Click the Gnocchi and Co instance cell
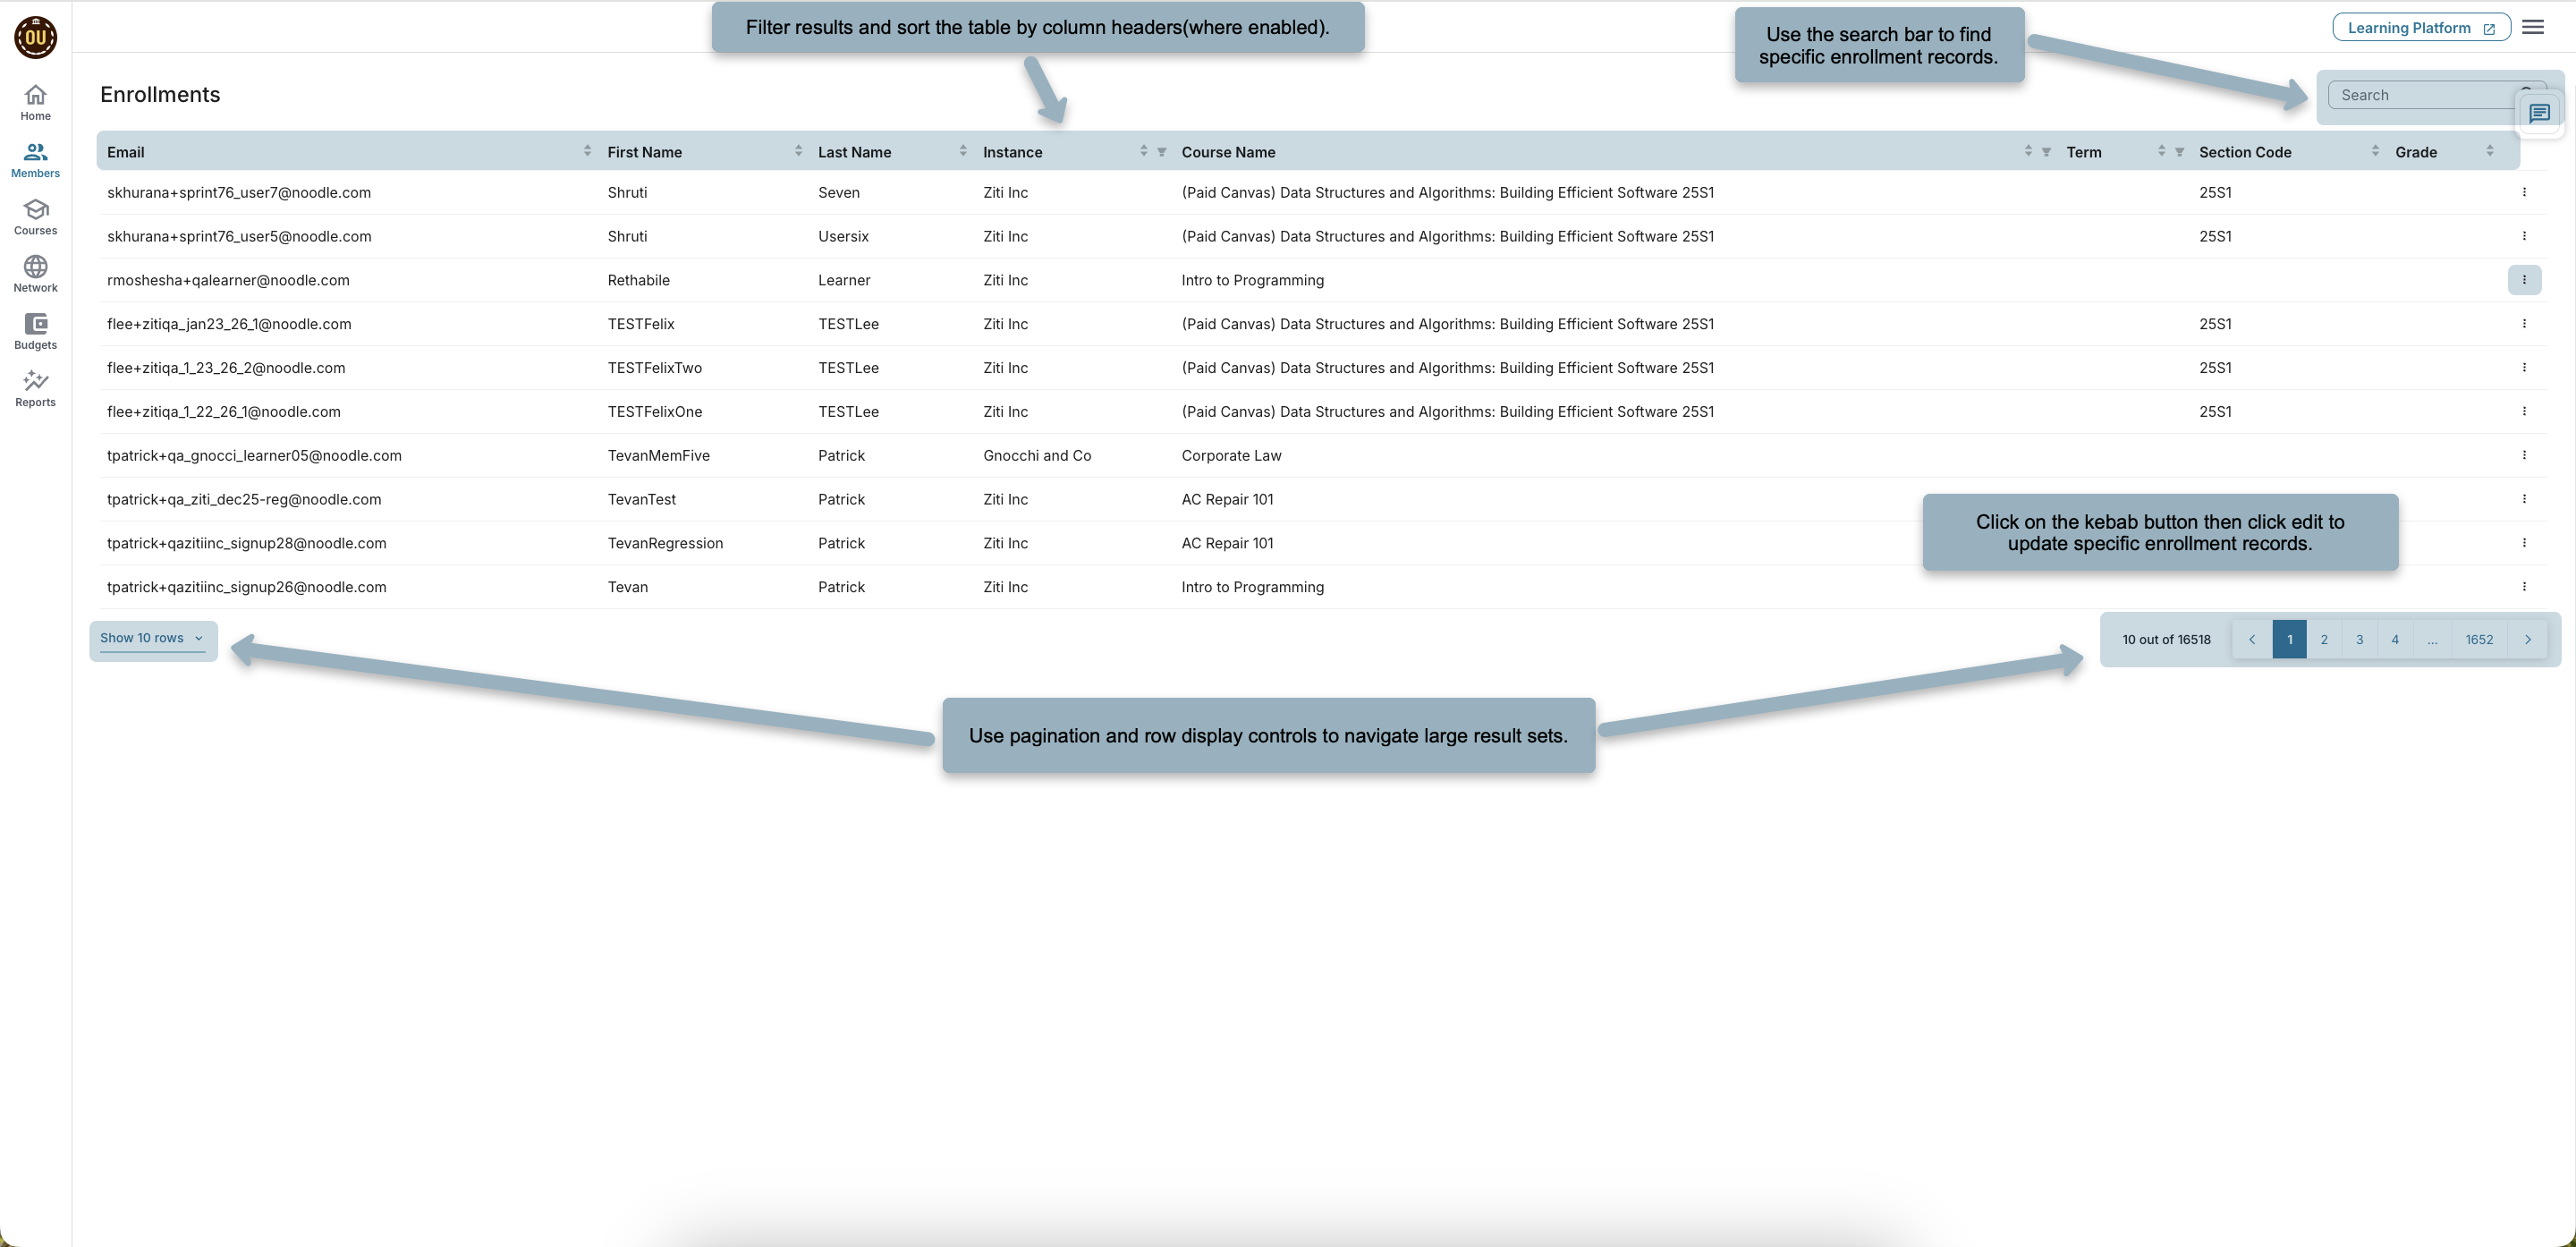The width and height of the screenshot is (2576, 1247). click(1037, 456)
